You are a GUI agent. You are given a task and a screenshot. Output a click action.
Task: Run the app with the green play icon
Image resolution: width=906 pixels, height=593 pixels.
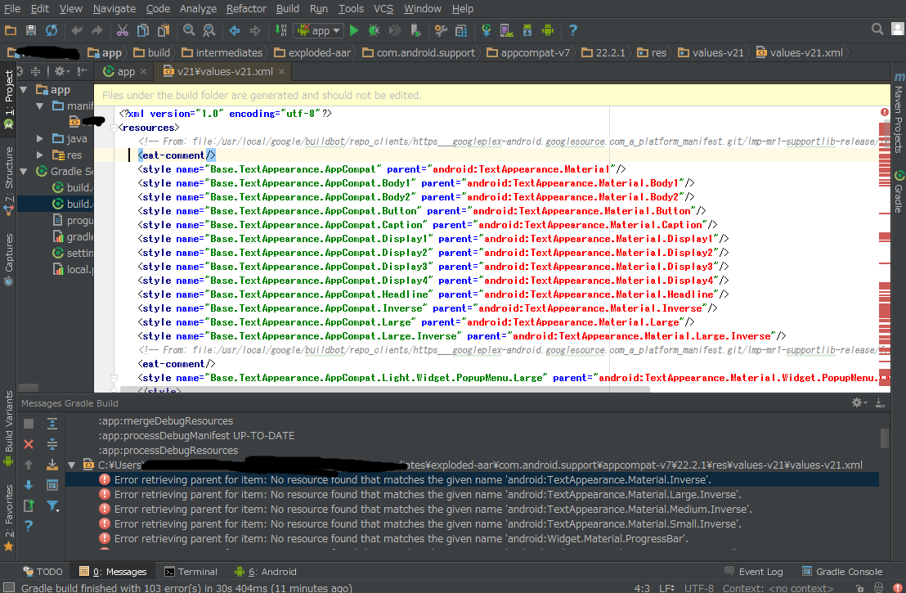click(x=354, y=30)
